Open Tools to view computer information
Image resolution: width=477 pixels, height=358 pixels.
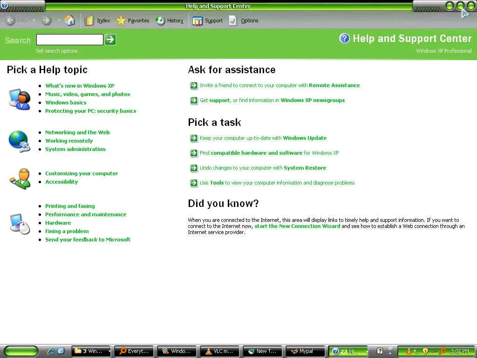click(277, 183)
